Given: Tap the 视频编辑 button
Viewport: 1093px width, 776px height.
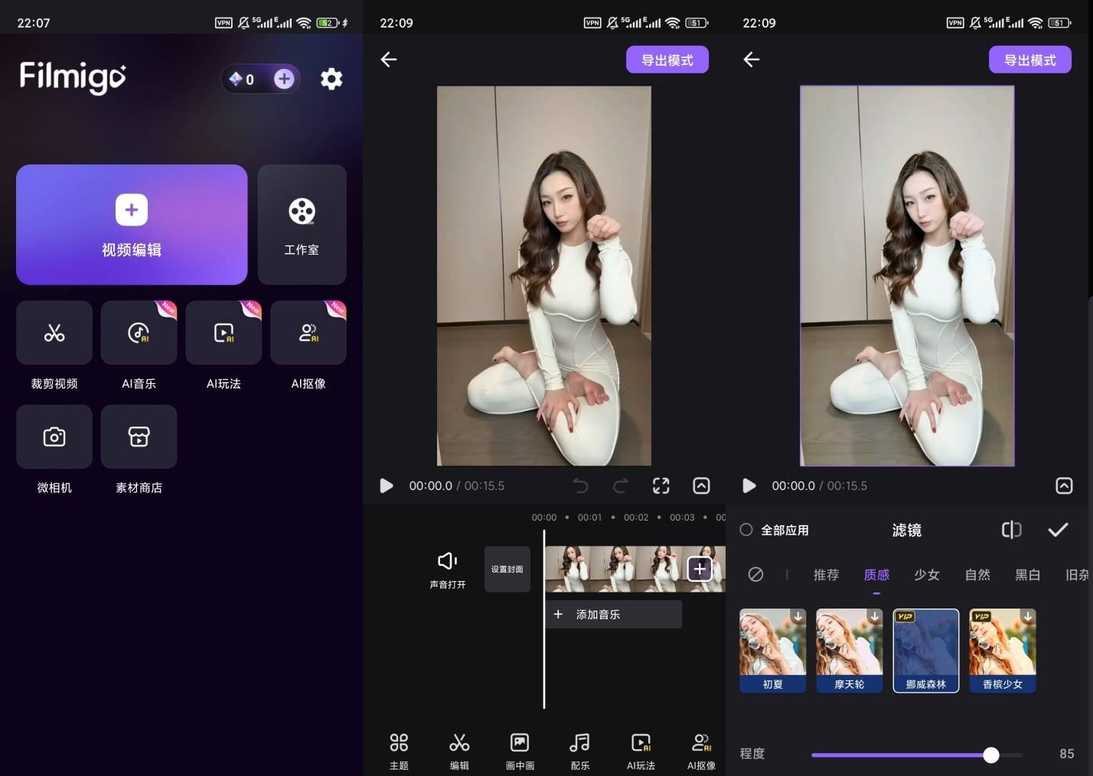Looking at the screenshot, I should click(132, 225).
